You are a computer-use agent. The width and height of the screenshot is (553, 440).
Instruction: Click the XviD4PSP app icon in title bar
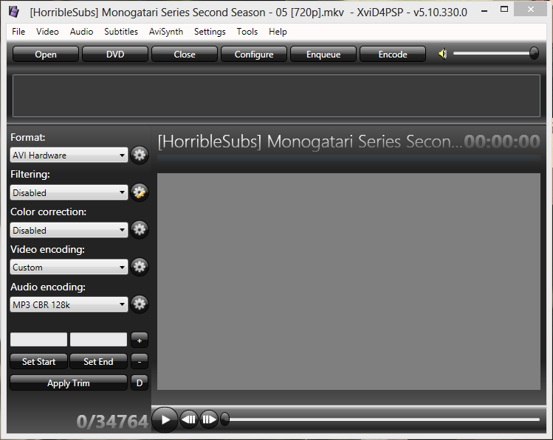pos(14,12)
